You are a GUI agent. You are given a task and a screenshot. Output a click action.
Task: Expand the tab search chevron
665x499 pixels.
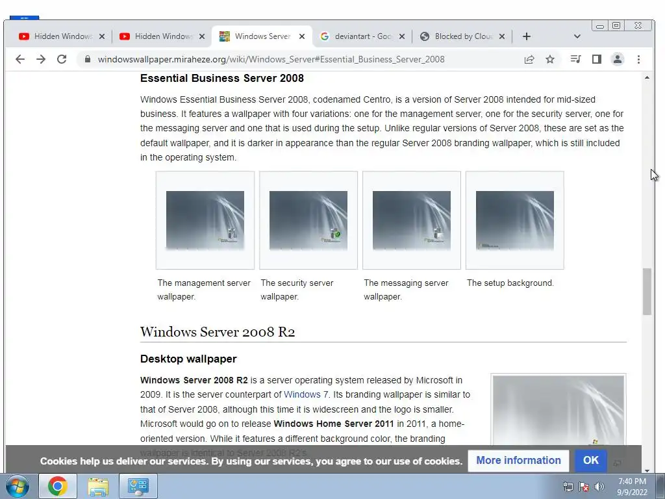[x=577, y=36]
